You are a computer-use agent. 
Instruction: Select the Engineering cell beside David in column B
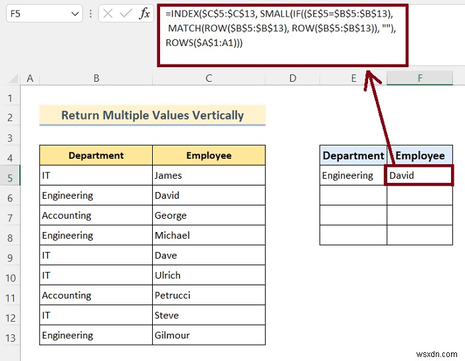96,195
